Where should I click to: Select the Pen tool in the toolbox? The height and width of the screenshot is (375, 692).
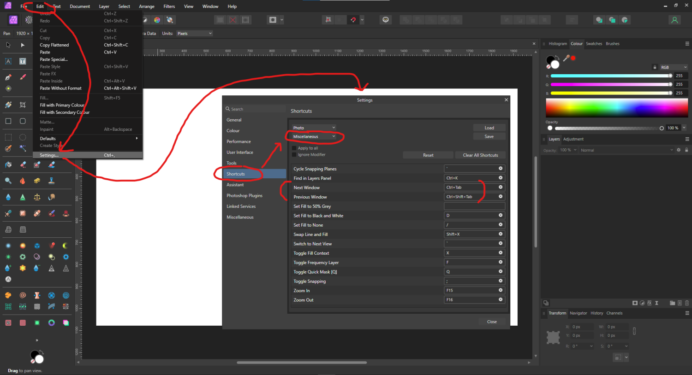pos(8,77)
